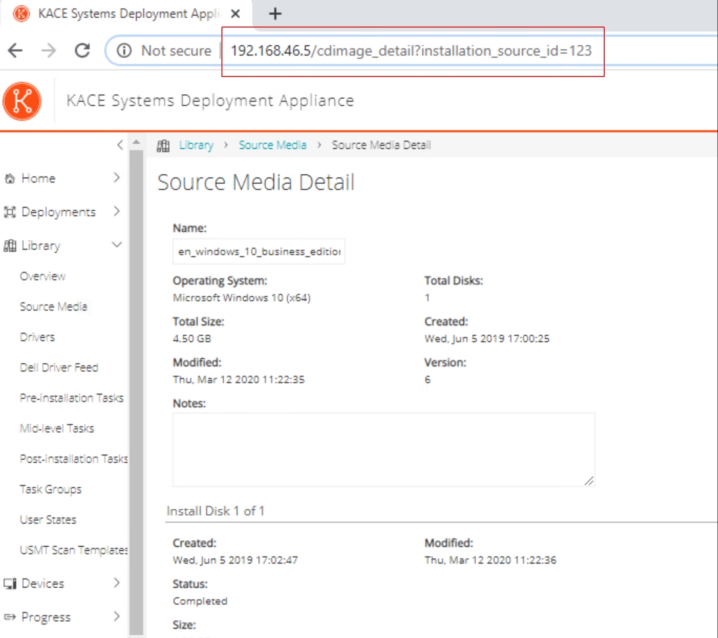
Task: Click the "4.50 GB" total size value
Action: click(x=192, y=339)
